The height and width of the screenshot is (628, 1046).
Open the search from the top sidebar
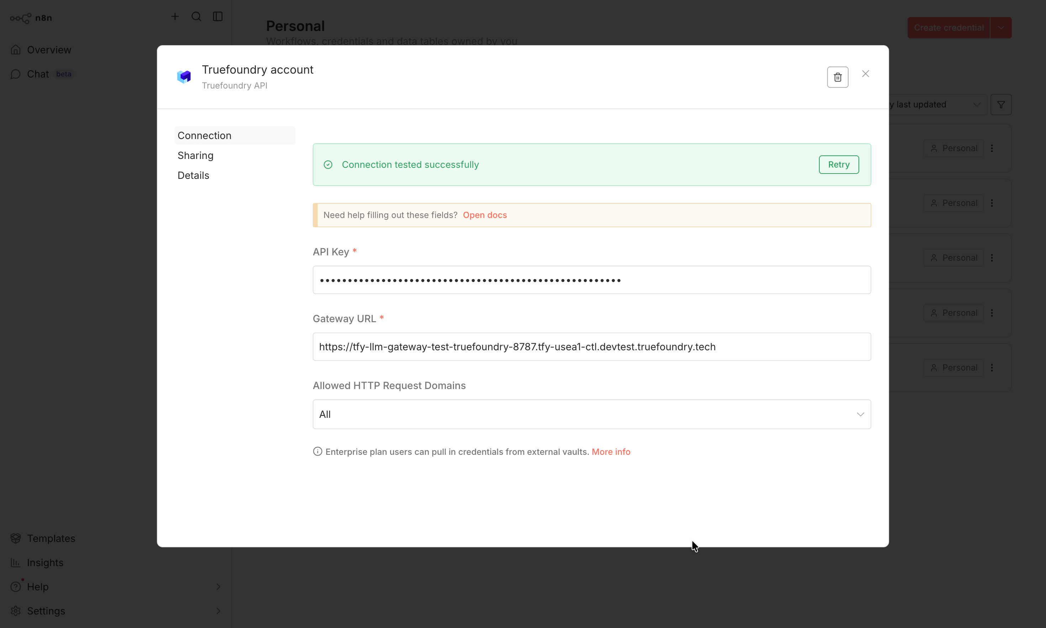coord(196,17)
